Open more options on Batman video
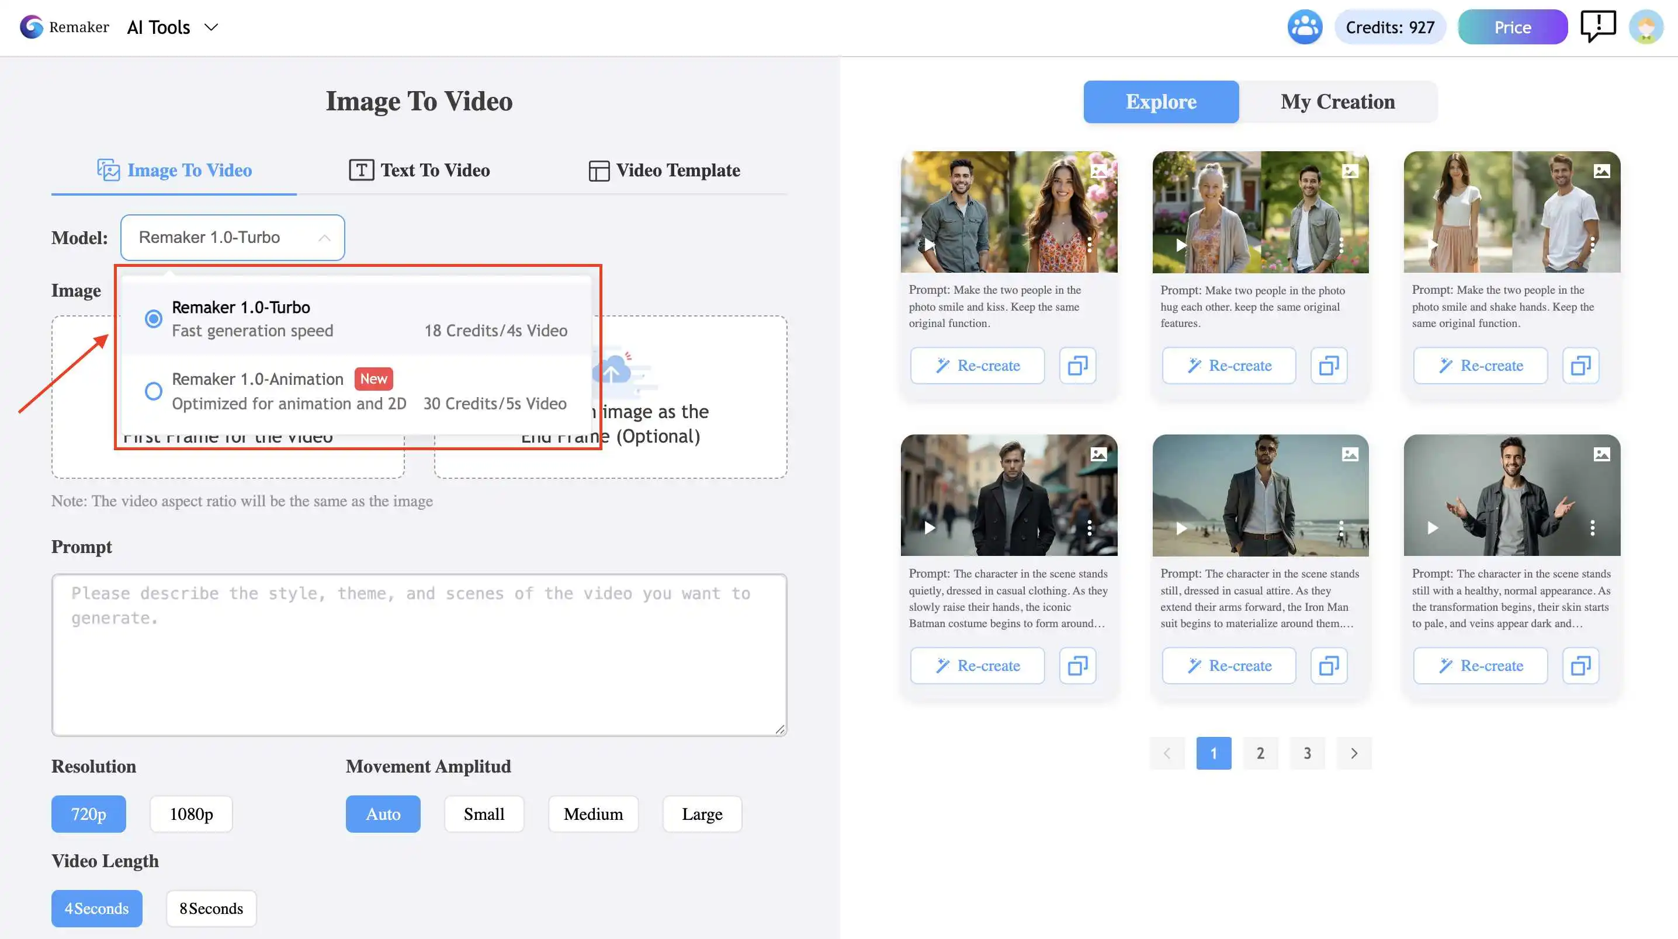The image size is (1678, 939). point(1089,527)
